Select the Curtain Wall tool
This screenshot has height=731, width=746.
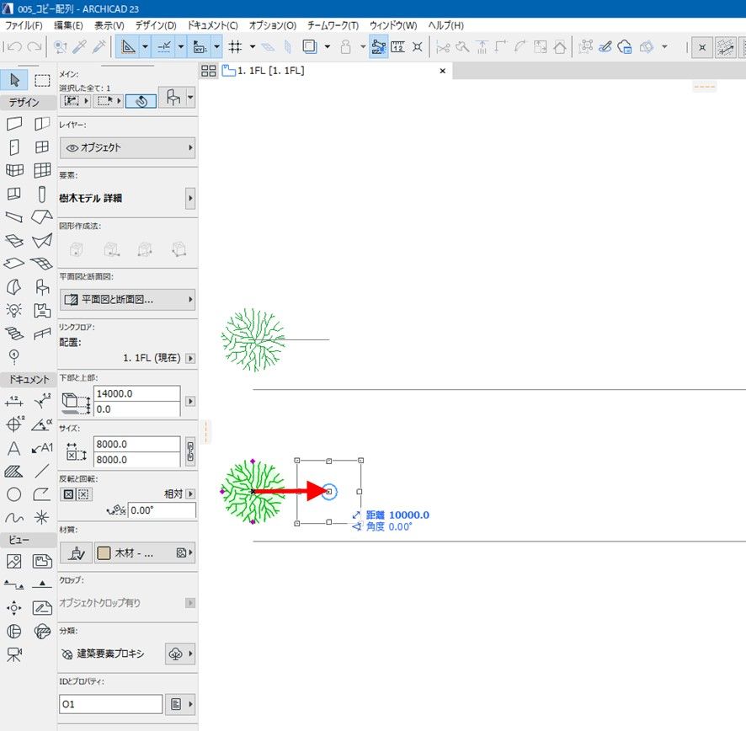[x=42, y=170]
